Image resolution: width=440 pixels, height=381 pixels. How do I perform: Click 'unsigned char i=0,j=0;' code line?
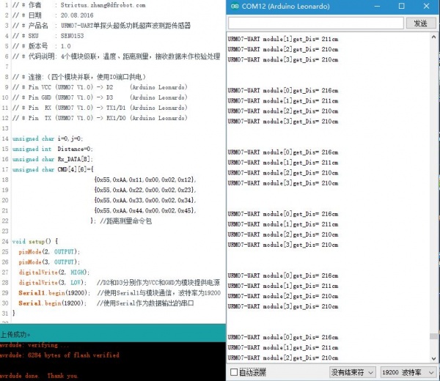pyautogui.click(x=48, y=138)
